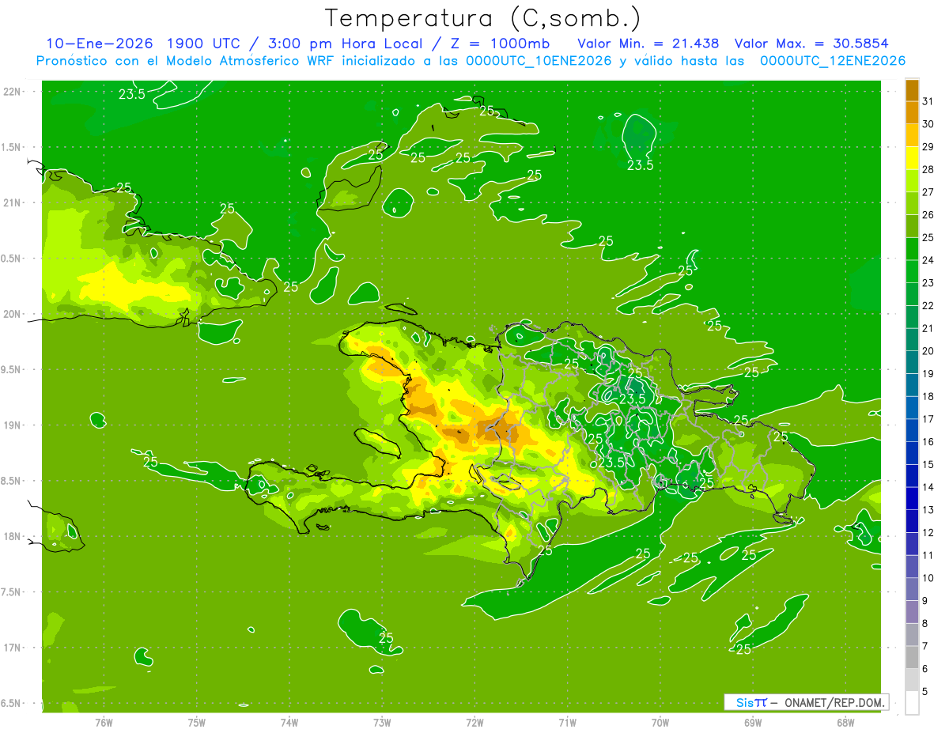Viewport: 949px width, 733px height.
Task: Select the 'Z = 1000mb' level text
Action: pos(500,43)
